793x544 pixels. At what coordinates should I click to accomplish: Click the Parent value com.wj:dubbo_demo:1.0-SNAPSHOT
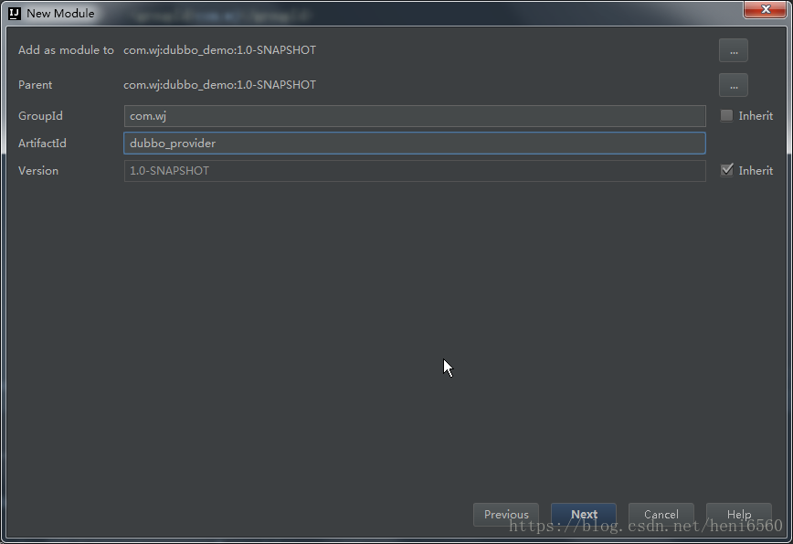coord(219,84)
